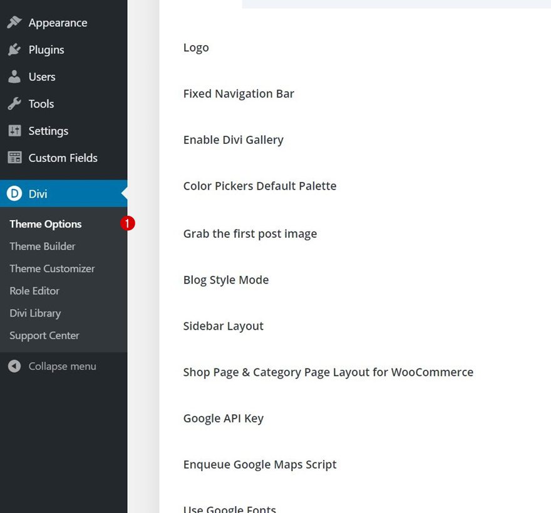Click the red notification badge on Theme Options

click(x=128, y=223)
